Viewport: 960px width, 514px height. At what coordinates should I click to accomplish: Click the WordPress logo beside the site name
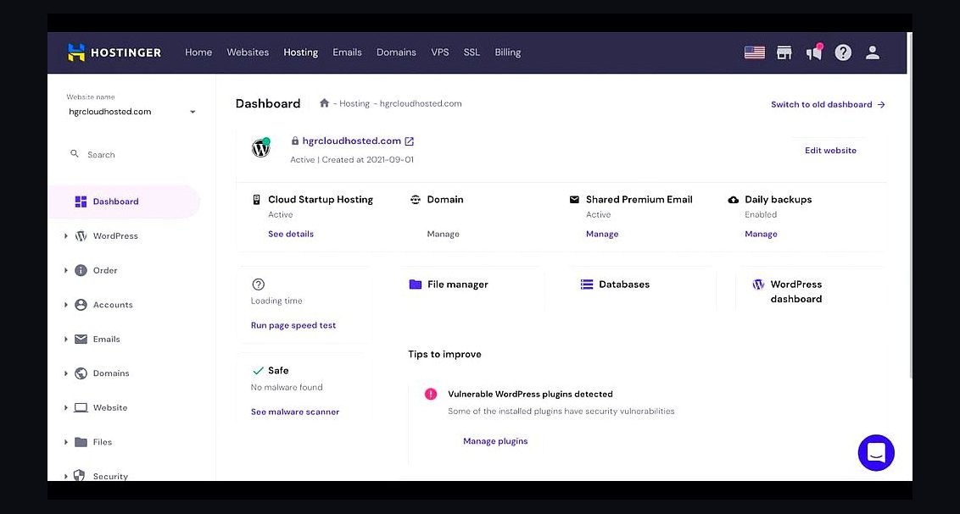[x=261, y=147]
